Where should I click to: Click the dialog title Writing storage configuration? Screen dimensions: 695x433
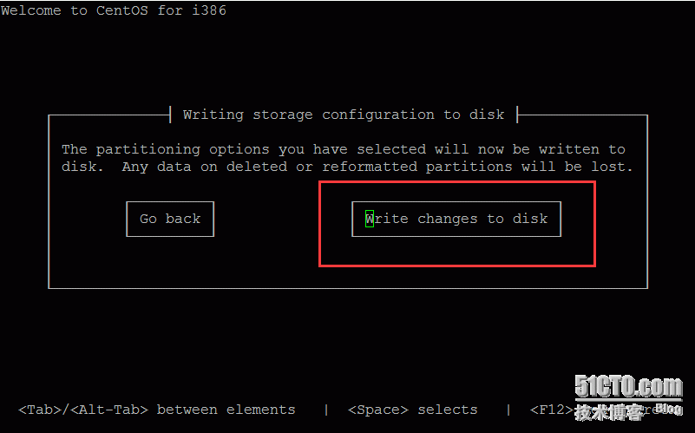pyautogui.click(x=344, y=115)
